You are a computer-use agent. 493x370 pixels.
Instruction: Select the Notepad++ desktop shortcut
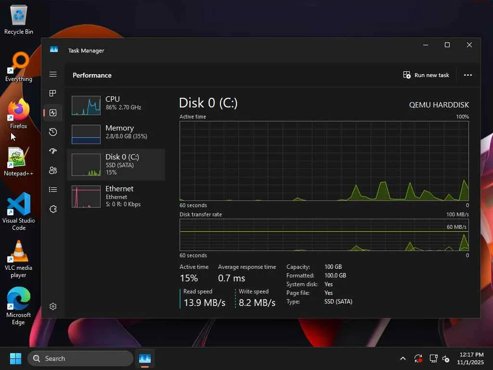click(x=19, y=161)
